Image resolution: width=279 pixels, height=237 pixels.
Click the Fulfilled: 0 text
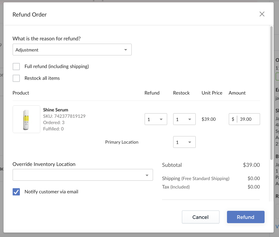[54, 129]
